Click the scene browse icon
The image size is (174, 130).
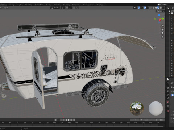tap(159, 4)
